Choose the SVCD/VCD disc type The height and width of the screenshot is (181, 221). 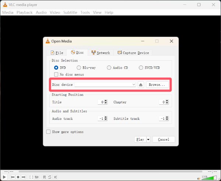(x=141, y=68)
